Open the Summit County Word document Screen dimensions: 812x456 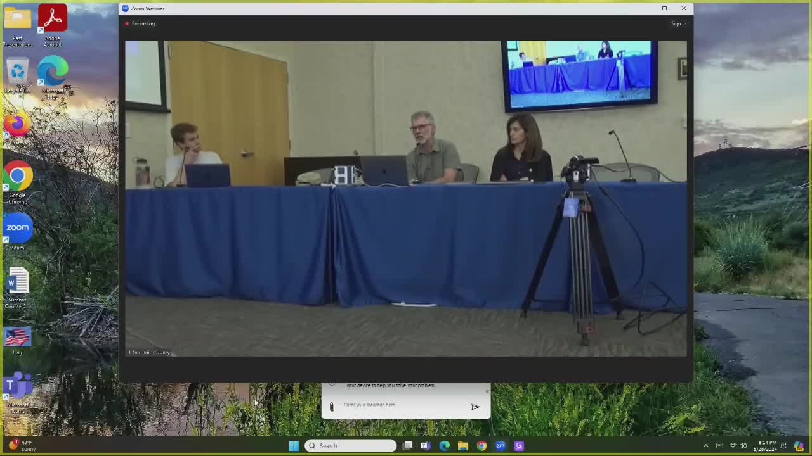click(x=18, y=282)
